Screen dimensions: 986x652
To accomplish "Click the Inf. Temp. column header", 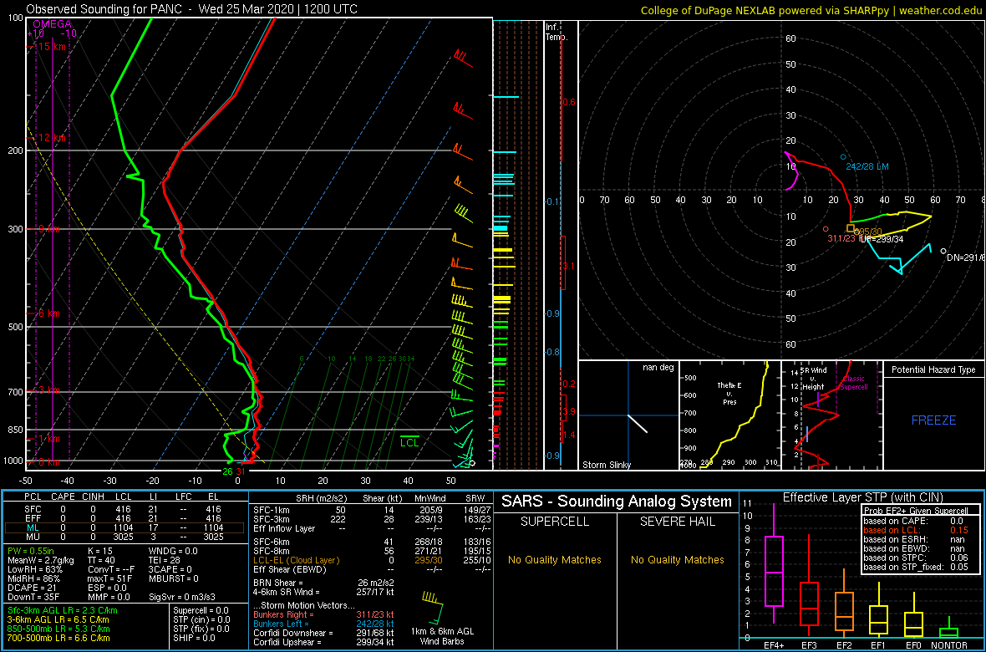I will [x=557, y=32].
